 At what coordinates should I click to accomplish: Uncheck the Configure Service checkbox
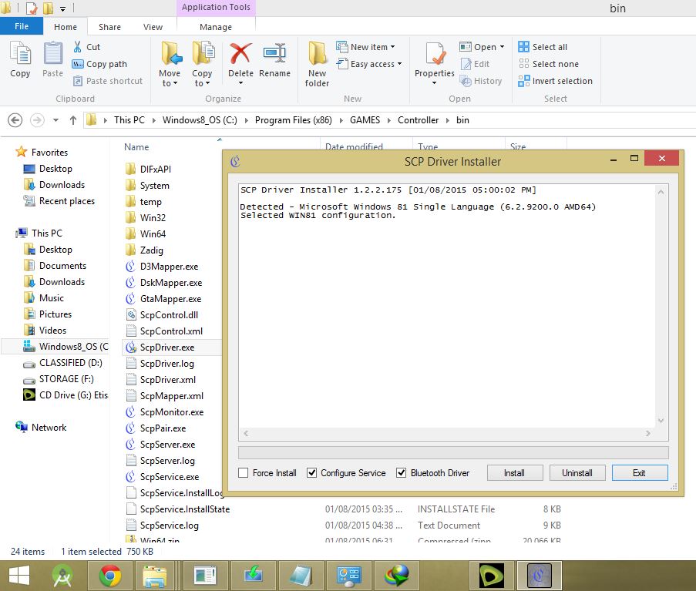point(311,473)
